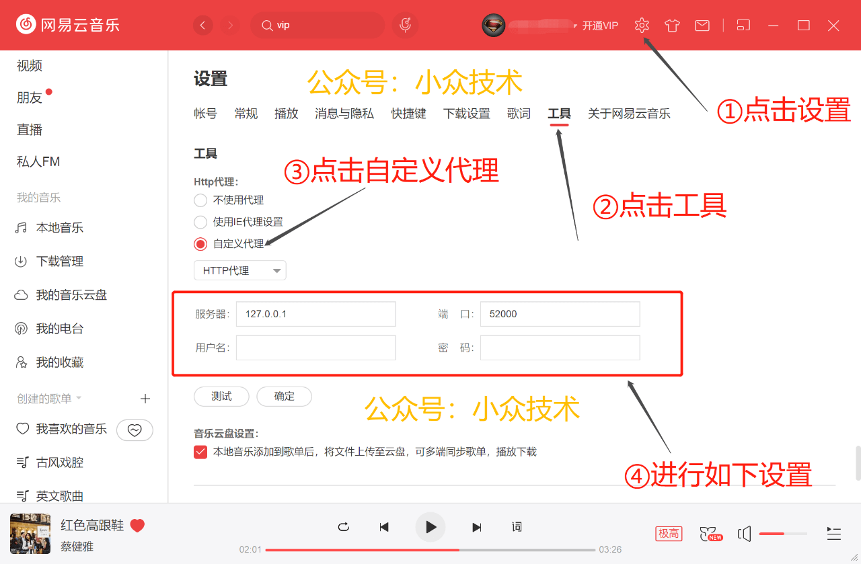
Task: Unlike the song with red heart
Action: pyautogui.click(x=137, y=526)
